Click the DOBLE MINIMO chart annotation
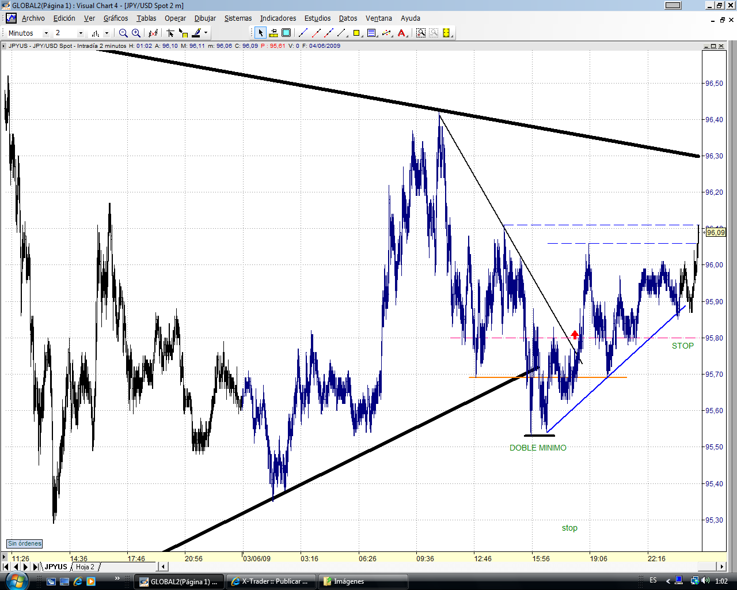 point(538,448)
